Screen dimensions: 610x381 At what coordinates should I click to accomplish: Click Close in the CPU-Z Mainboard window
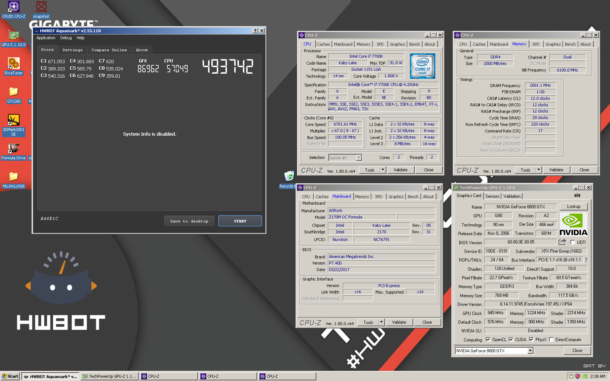click(427, 322)
